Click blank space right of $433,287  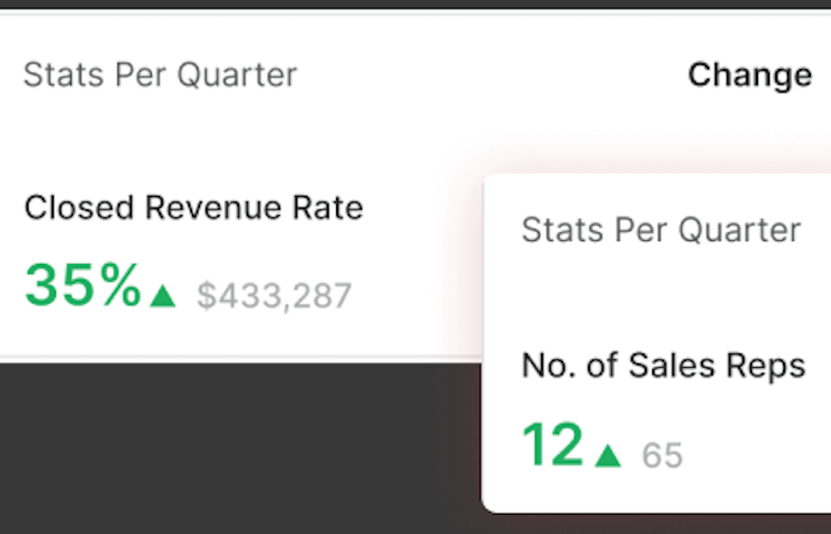click(413, 296)
